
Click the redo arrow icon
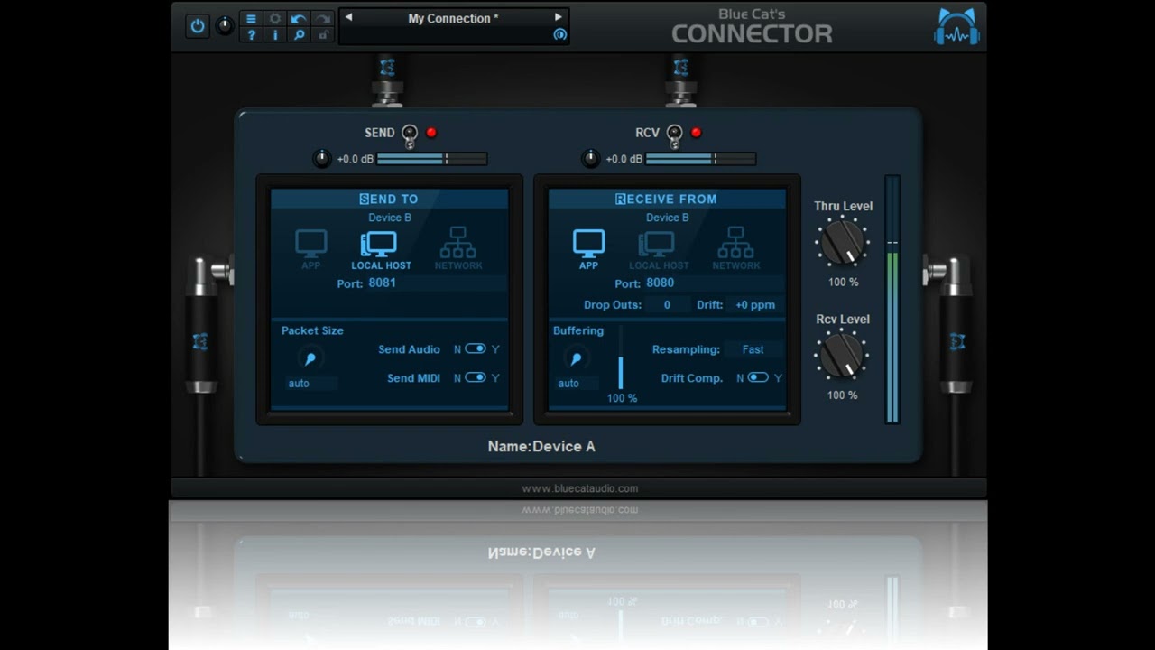(322, 18)
